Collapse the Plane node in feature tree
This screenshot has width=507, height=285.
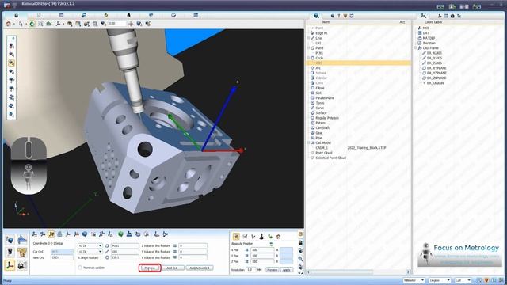(x=308, y=48)
